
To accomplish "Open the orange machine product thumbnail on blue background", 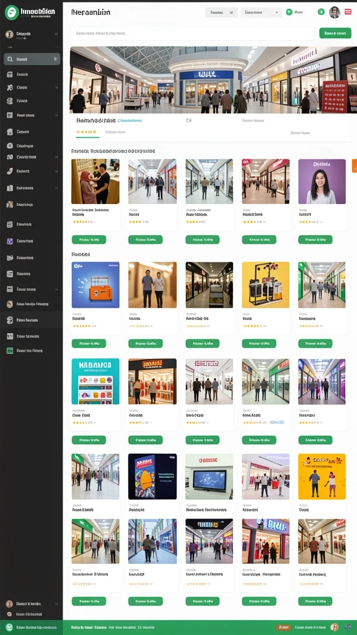I will [x=95, y=285].
